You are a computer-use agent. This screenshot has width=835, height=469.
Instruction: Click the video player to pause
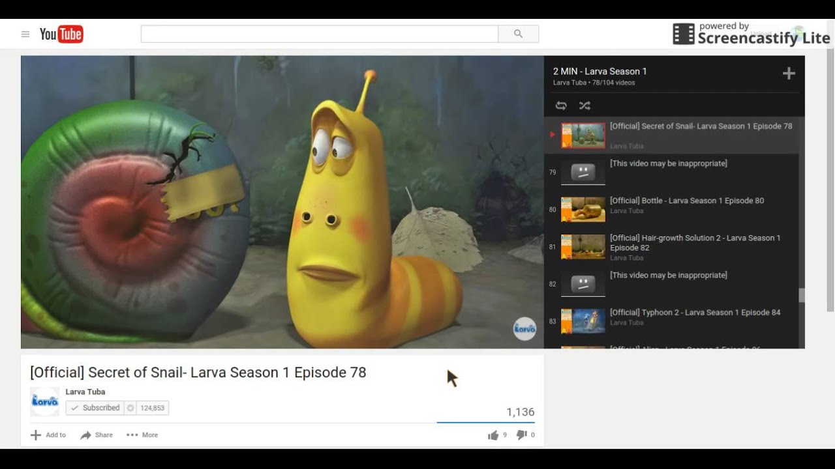pyautogui.click(x=282, y=202)
